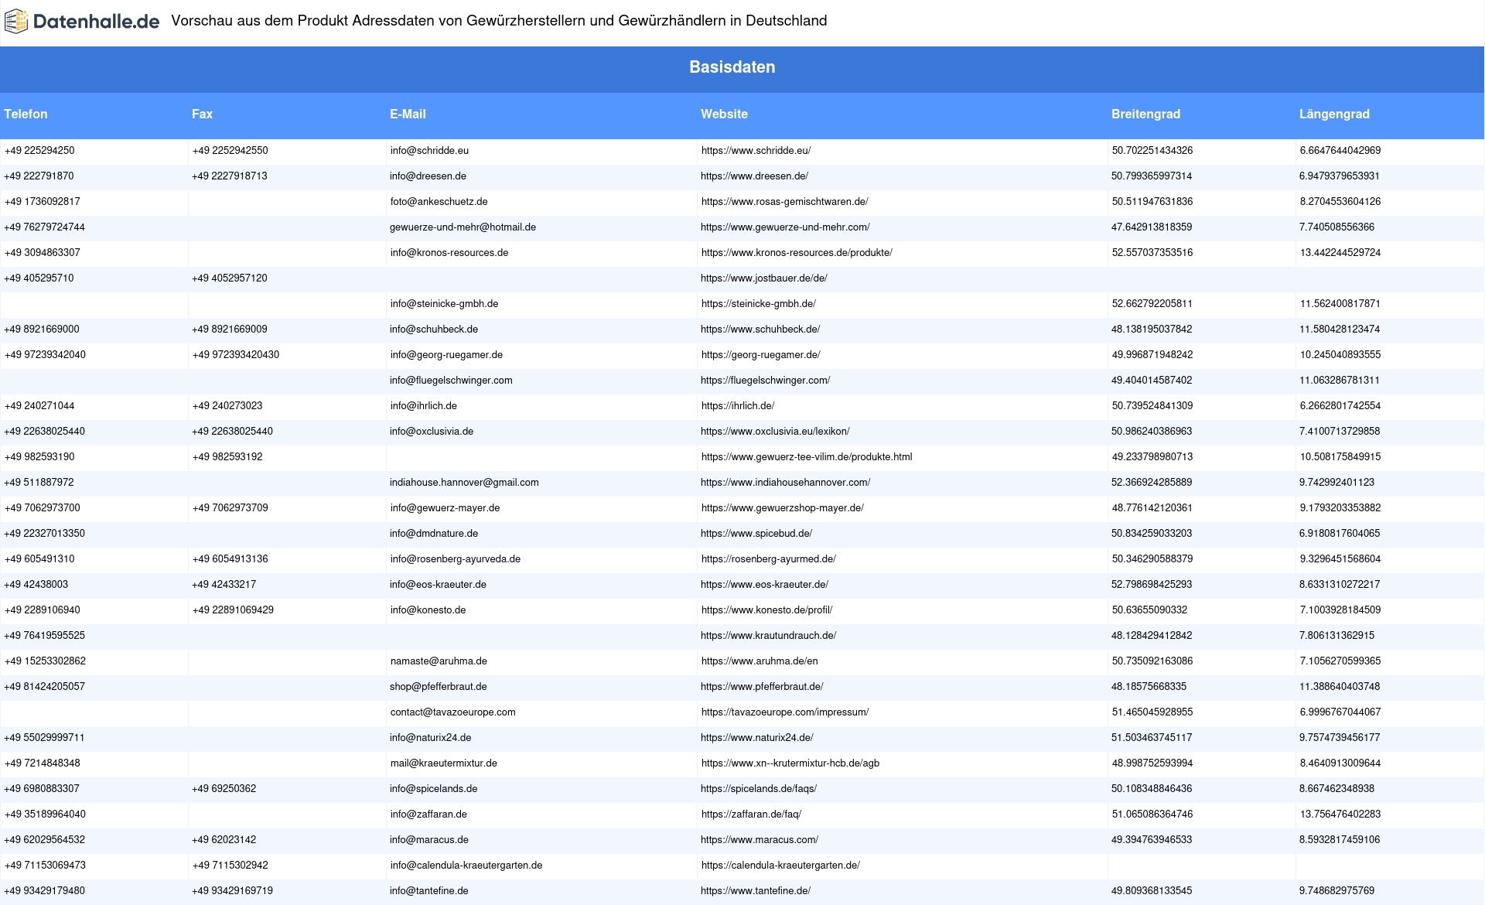Viewport: 1485px width, 905px height.
Task: Open the aruhma.de/en link
Action: click(760, 661)
